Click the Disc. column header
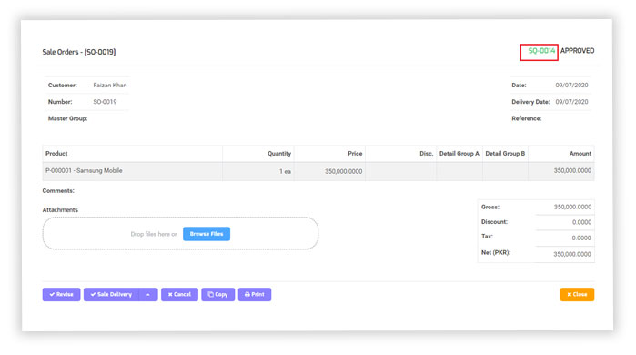636x355 pixels. (x=400, y=153)
